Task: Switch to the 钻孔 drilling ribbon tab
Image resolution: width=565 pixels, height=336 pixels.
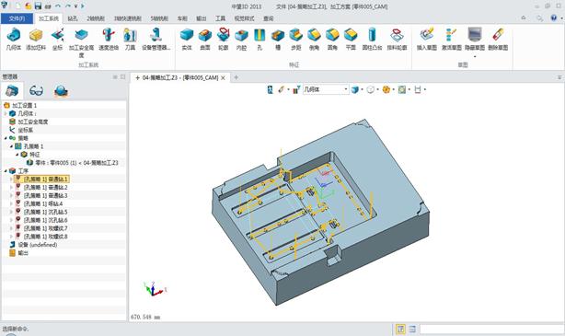Action: pos(73,18)
